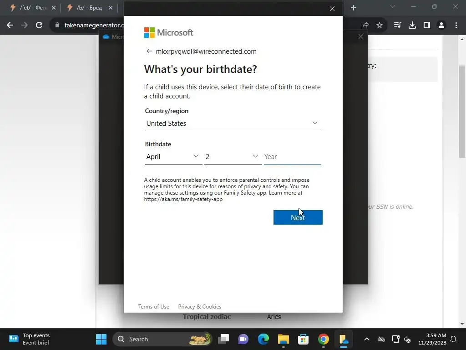
Task: Click the OneDrive setup taskbar icon
Action: [x=344, y=339]
